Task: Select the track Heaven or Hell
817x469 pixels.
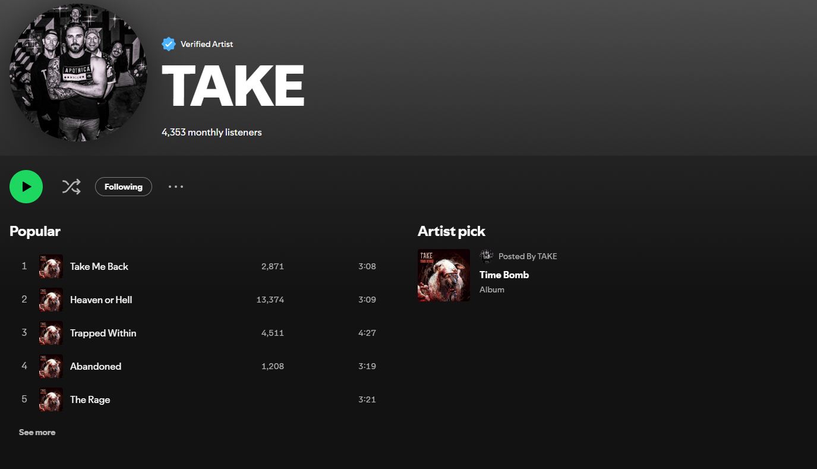Action: tap(101, 300)
